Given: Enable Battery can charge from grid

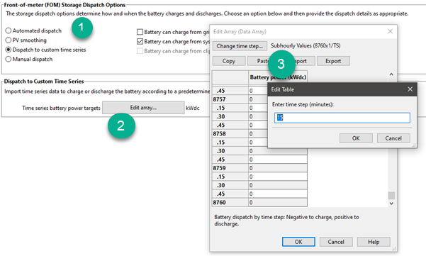Looking at the screenshot, I should click(140, 32).
